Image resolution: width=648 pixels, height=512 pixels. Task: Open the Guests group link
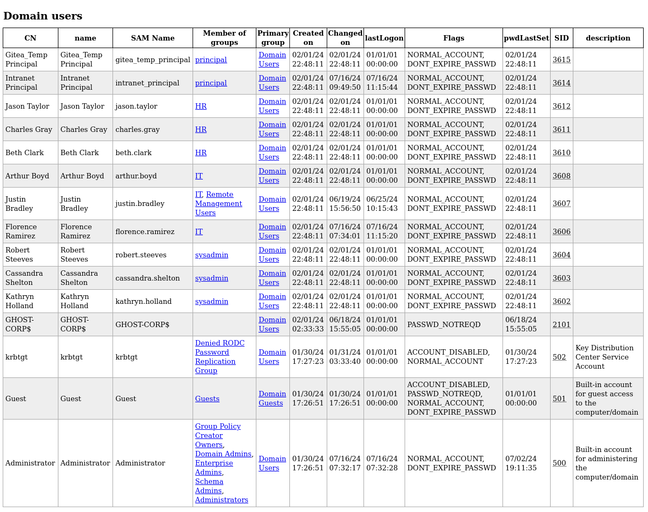pos(207,398)
